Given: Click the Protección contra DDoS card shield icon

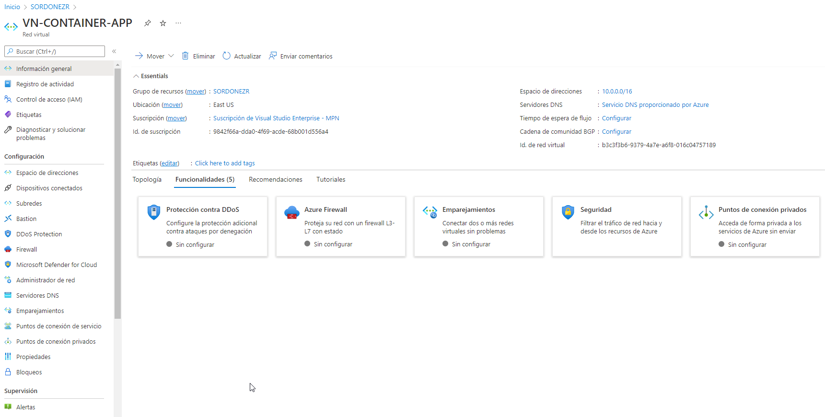Looking at the screenshot, I should click(154, 212).
